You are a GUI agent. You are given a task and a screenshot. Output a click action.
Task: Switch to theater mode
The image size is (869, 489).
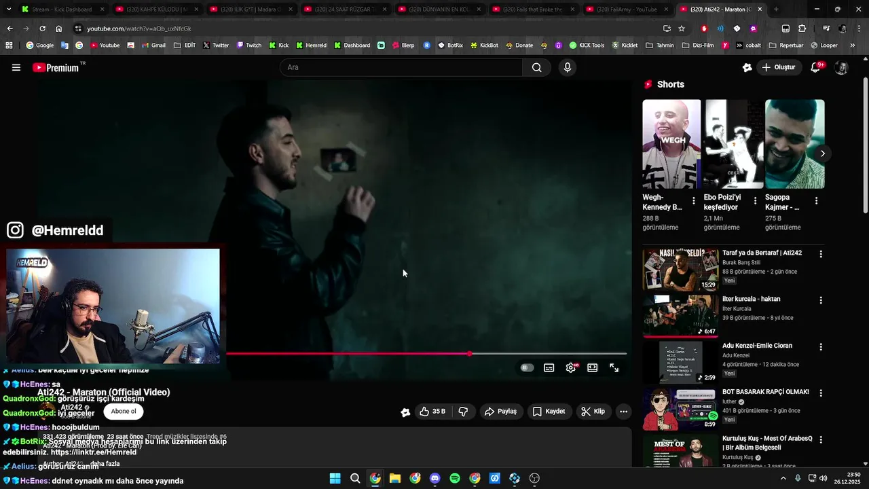(x=593, y=367)
